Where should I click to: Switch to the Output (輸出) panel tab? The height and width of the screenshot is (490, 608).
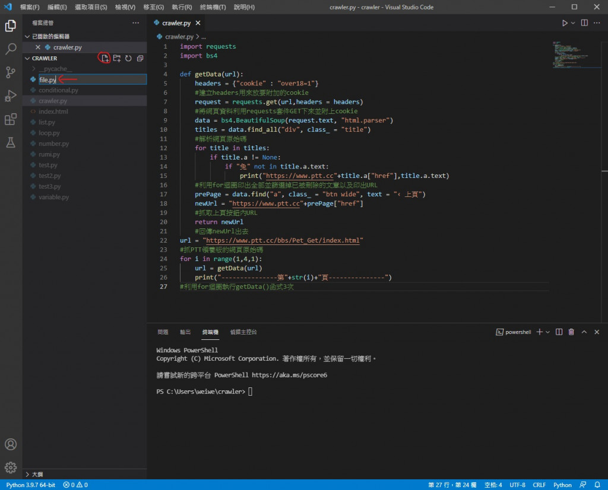(x=185, y=332)
